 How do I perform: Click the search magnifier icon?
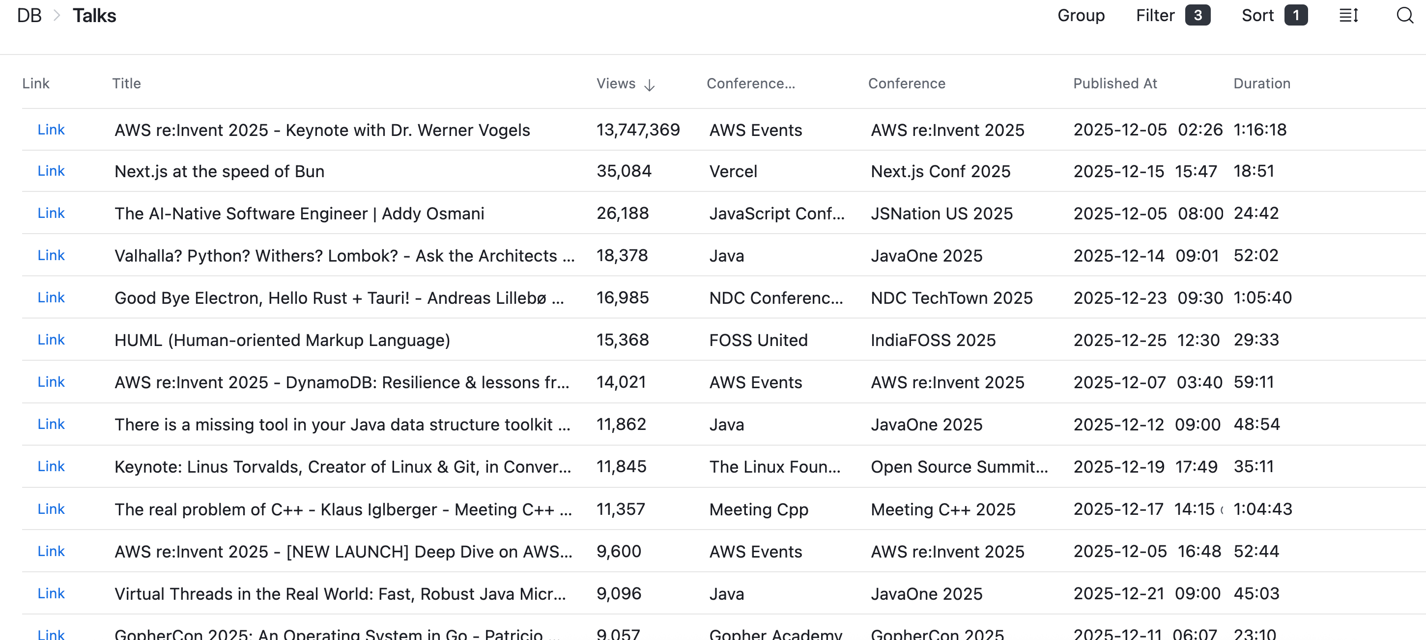click(x=1404, y=16)
